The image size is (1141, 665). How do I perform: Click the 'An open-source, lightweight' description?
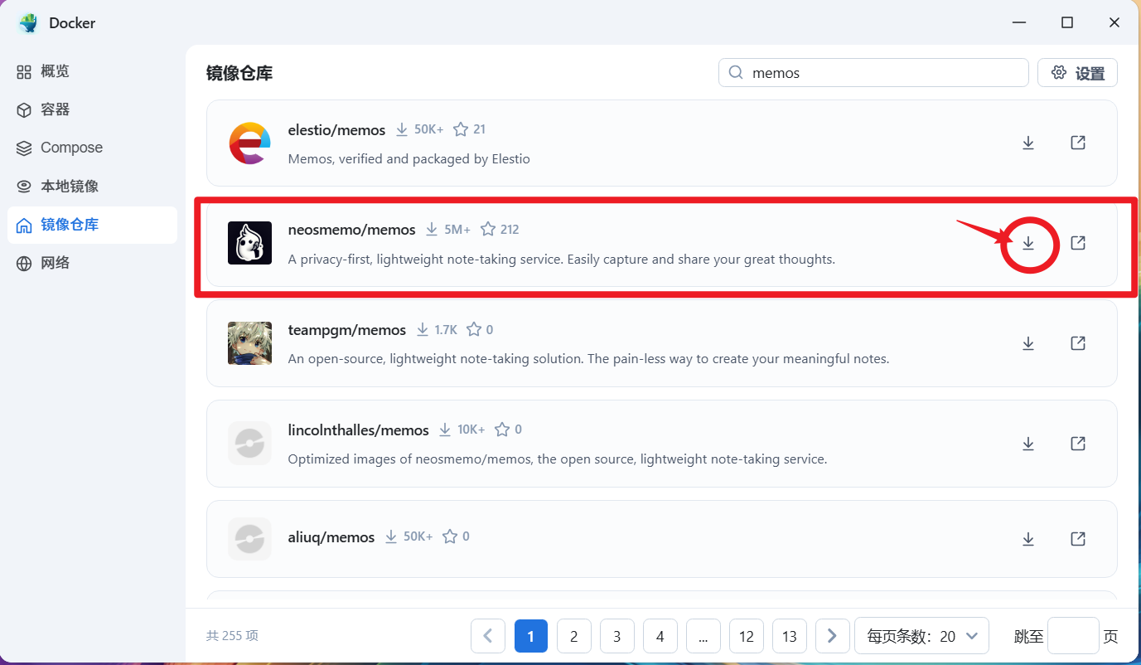(588, 359)
